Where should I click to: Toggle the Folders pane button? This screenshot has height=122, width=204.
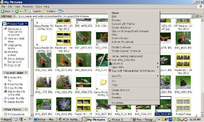tap(49, 11)
